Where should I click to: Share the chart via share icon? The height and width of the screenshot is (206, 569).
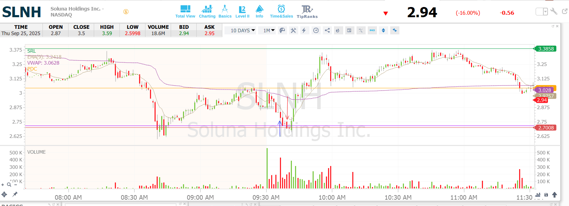327,31
